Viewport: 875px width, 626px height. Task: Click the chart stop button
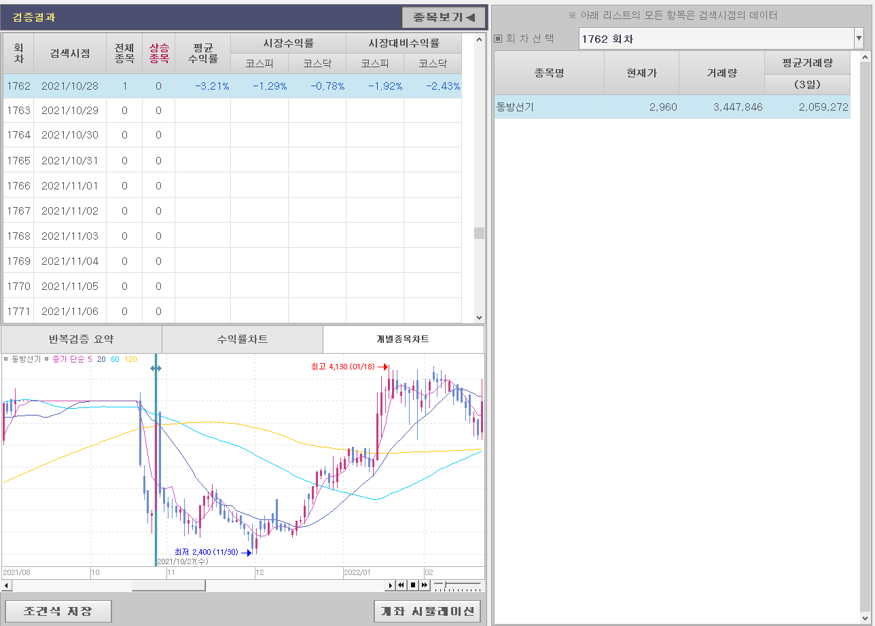[413, 585]
